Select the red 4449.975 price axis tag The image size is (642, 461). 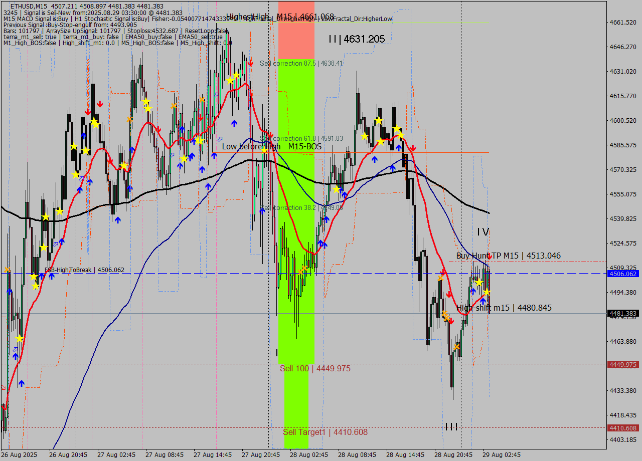coord(622,364)
